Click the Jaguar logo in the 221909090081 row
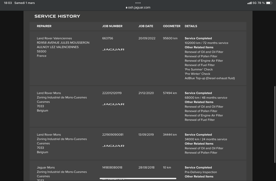Image resolution: width=276 pixels, height=181 pixels. [x=113, y=146]
